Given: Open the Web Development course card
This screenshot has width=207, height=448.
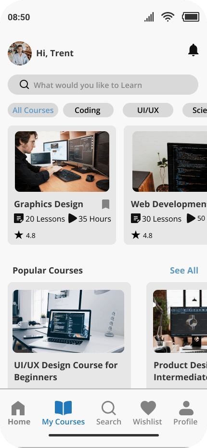Looking at the screenshot, I should tap(166, 185).
